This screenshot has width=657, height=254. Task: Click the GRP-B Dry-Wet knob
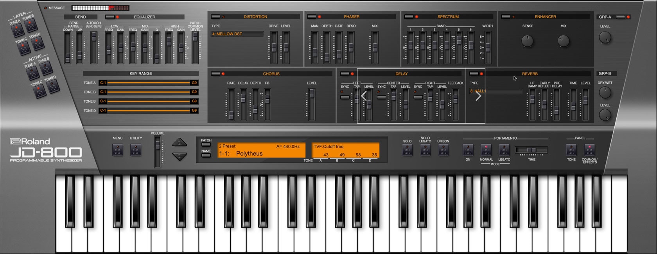pos(605,92)
